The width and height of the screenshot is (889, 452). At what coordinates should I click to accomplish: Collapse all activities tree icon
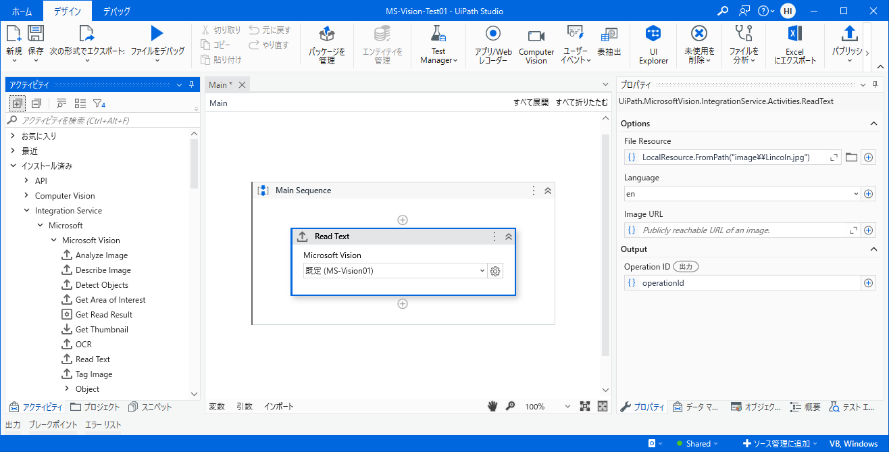coord(36,103)
